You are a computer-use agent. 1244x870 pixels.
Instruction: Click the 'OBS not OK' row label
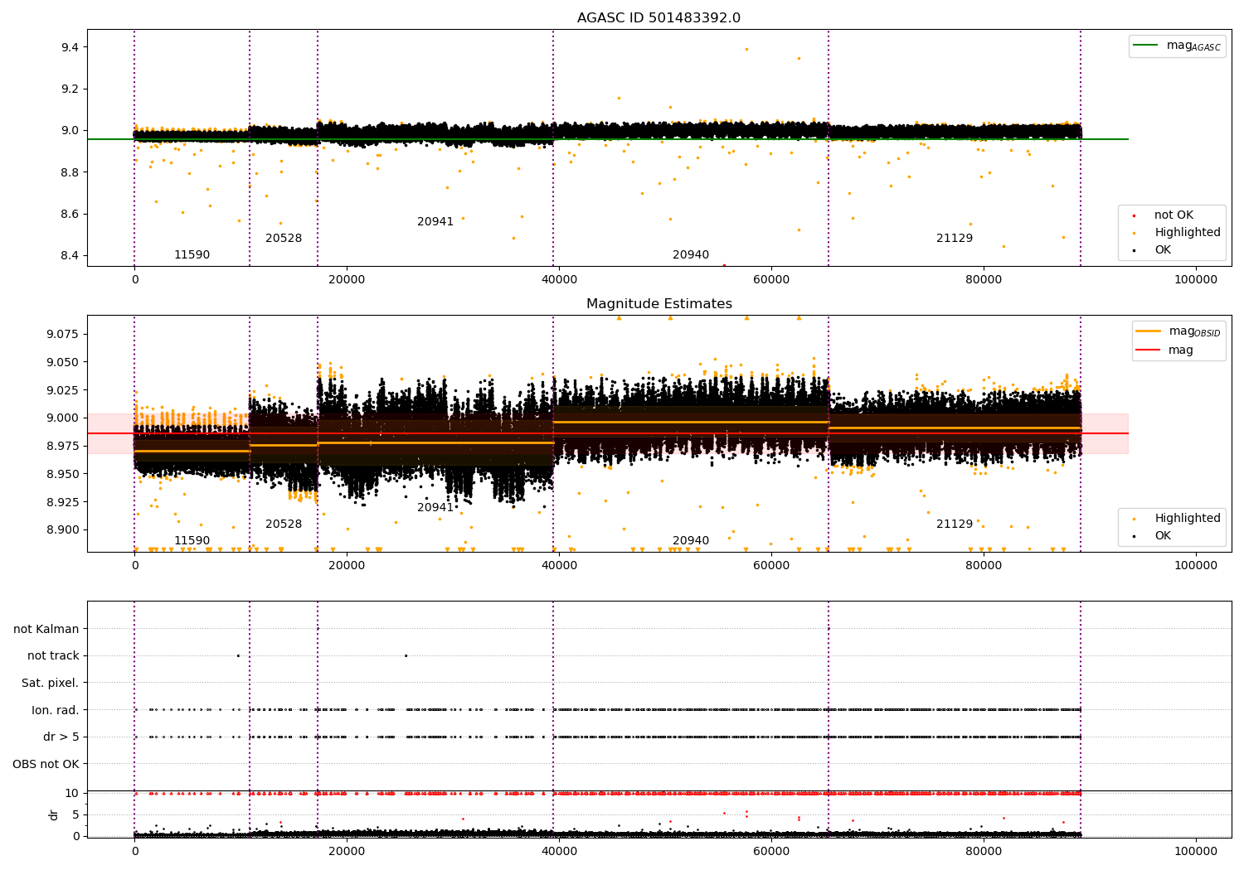pos(46,764)
